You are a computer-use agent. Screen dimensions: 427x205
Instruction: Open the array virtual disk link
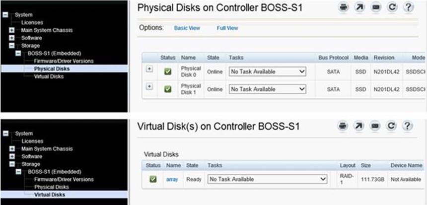point(172,179)
